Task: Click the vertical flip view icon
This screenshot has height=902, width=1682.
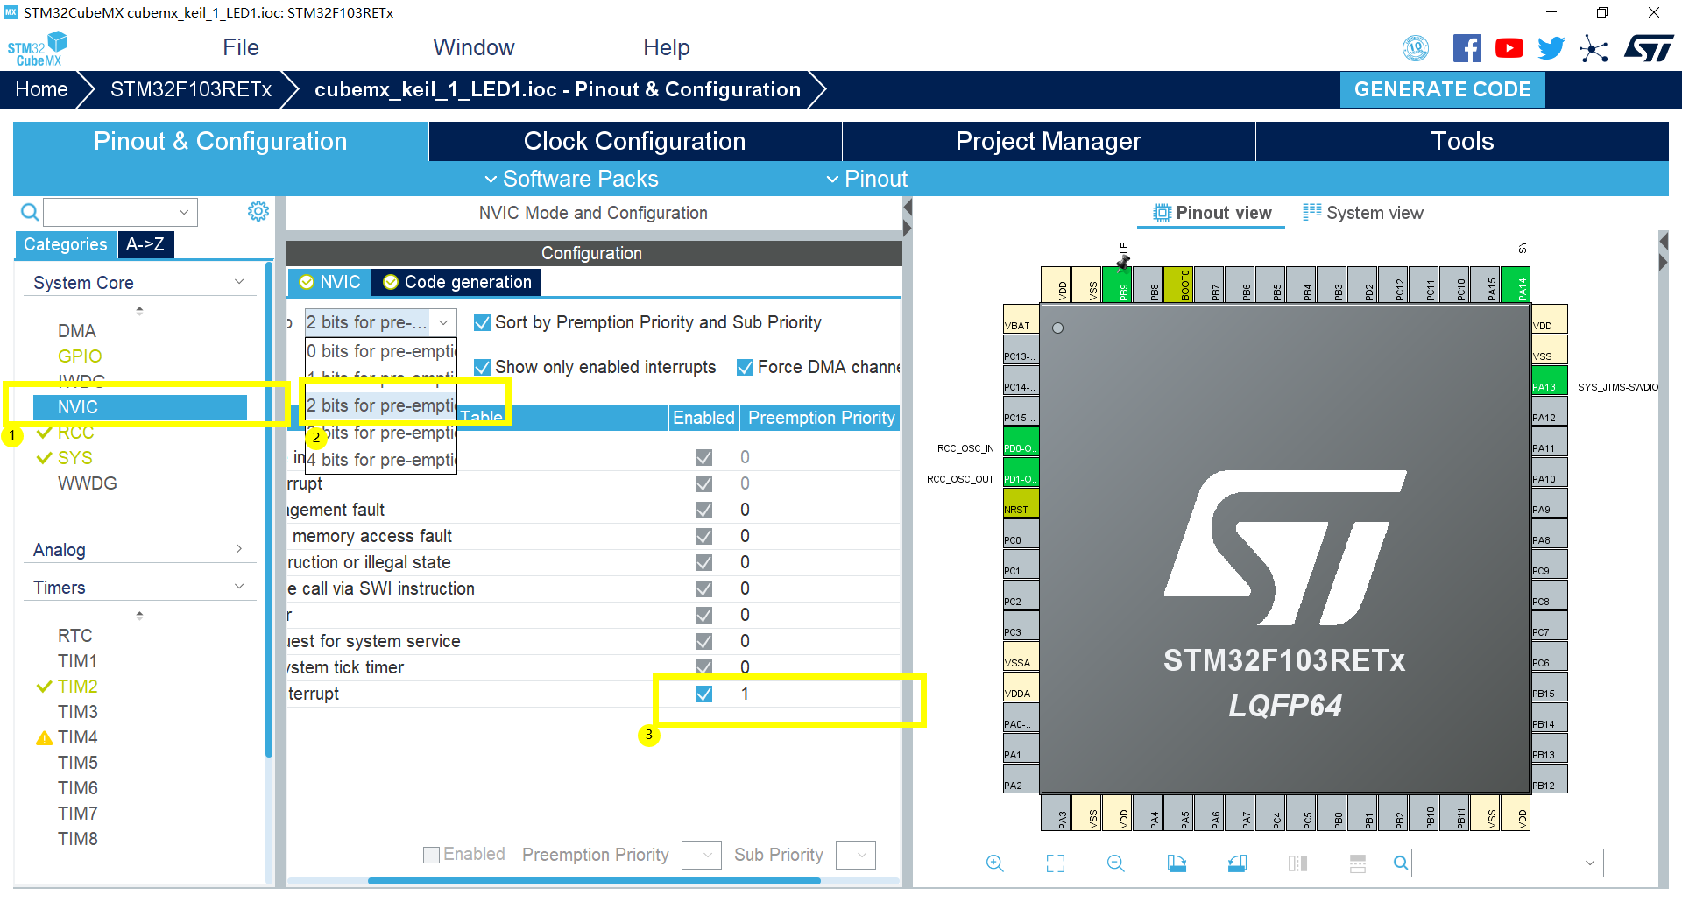Action: pos(1297,863)
